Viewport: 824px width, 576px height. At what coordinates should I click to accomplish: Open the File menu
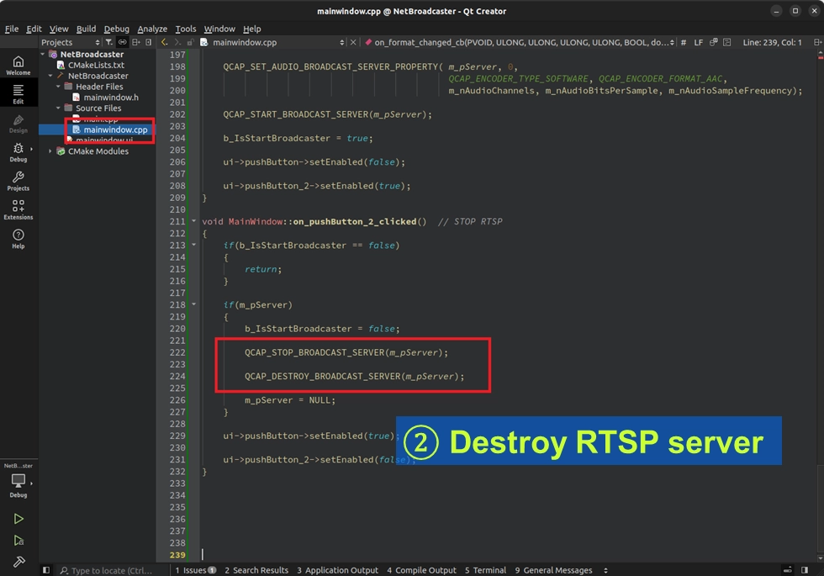(x=12, y=29)
